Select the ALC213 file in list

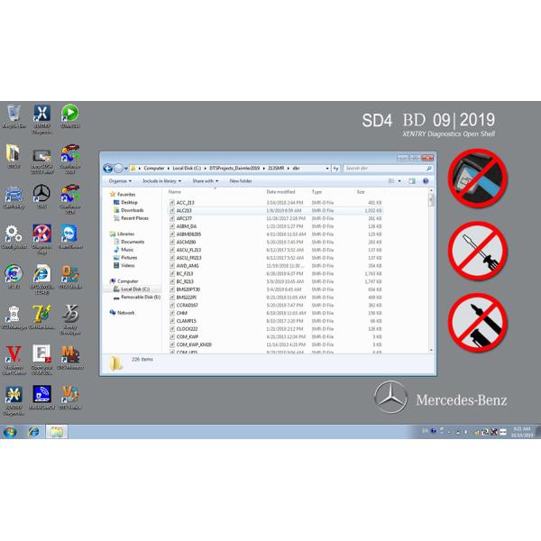[x=184, y=210]
